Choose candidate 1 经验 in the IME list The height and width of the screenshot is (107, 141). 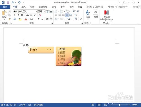click(61, 49)
